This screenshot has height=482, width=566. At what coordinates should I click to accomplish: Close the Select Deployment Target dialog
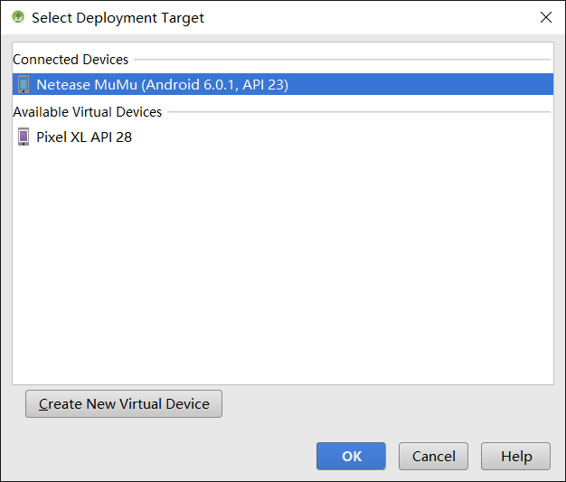(x=546, y=17)
